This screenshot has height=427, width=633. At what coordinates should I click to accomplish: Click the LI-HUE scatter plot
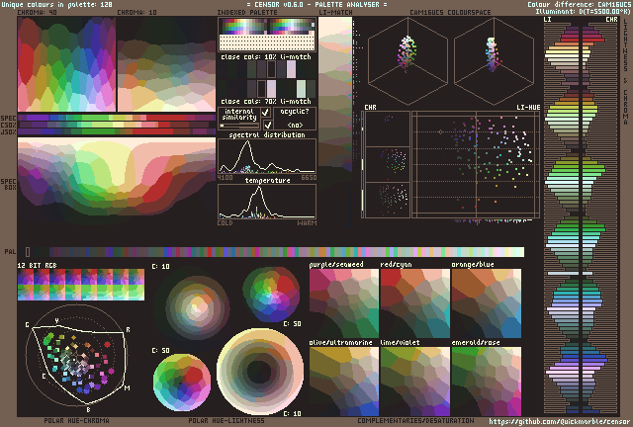pos(474,163)
